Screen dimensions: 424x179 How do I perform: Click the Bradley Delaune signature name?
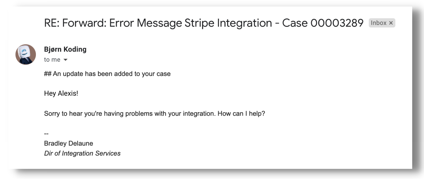(x=68, y=143)
